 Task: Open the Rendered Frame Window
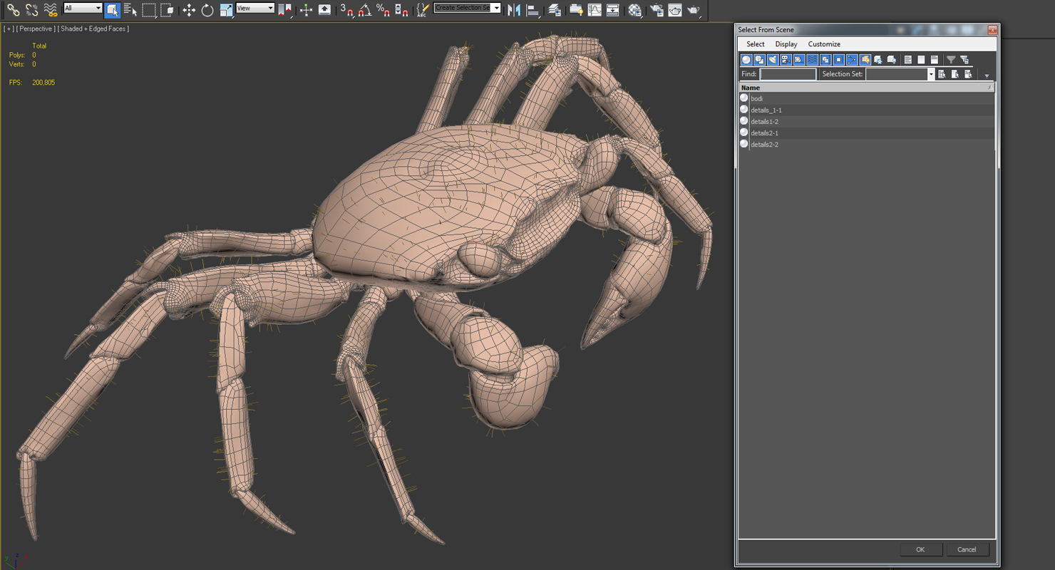[x=674, y=10]
